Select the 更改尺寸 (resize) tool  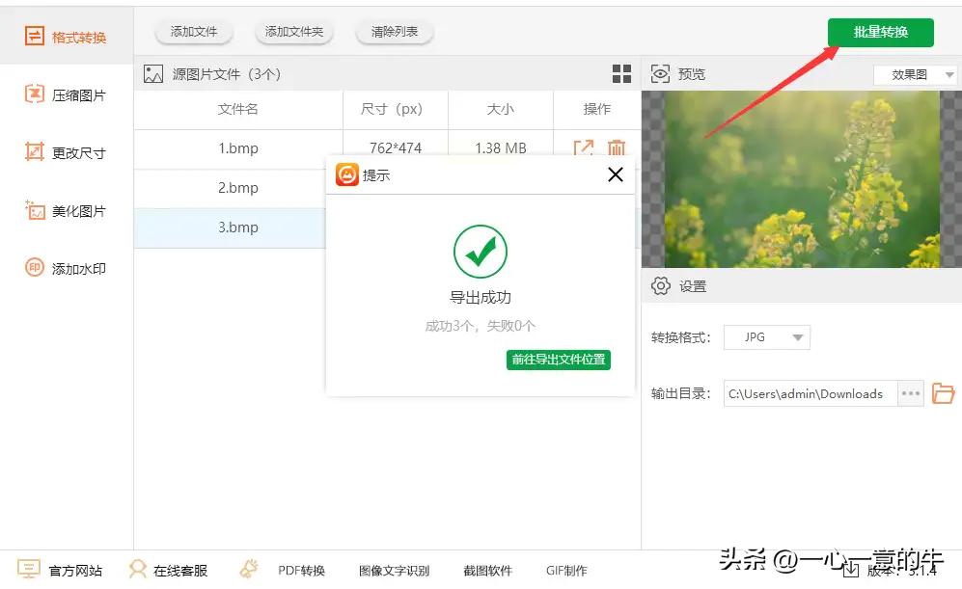(66, 152)
